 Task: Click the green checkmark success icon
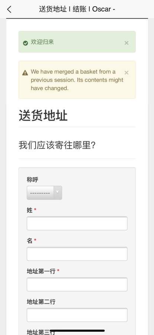pos(25,43)
